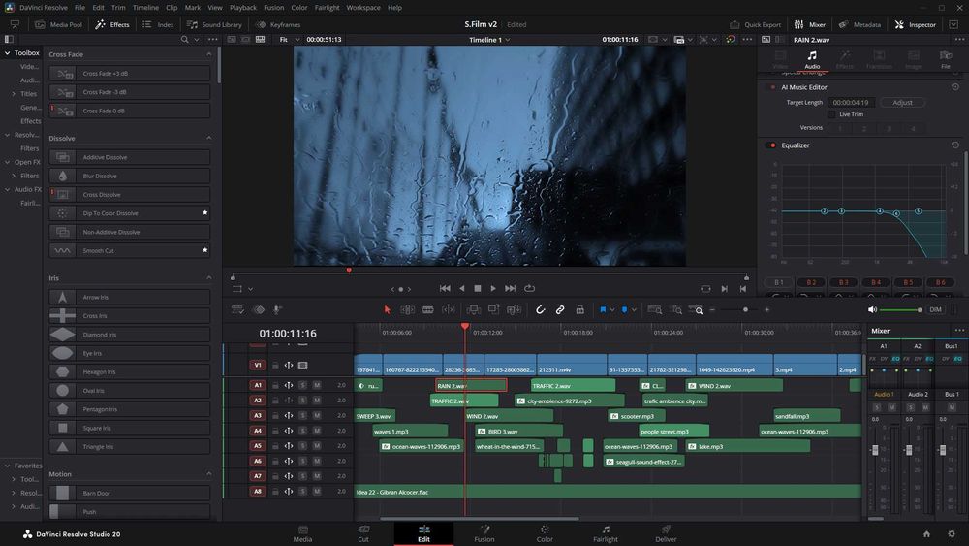Disable video track V1 auto select
Viewport: 969px width, 546px height.
(289, 366)
